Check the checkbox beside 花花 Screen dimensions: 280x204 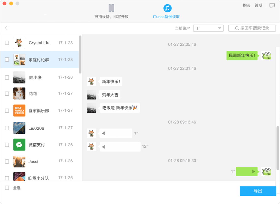pyautogui.click(x=7, y=93)
